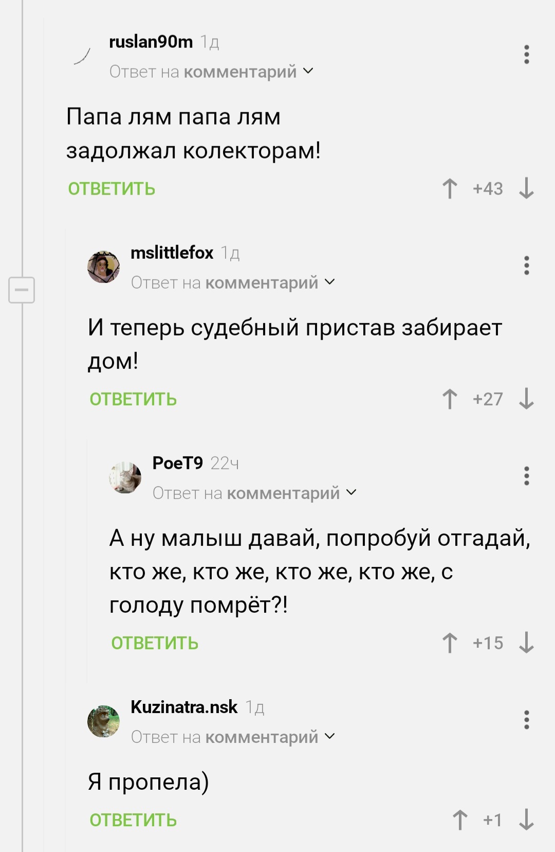The height and width of the screenshot is (852, 555).
Task: Collapse the comment thread with minus box
Action: point(22,290)
